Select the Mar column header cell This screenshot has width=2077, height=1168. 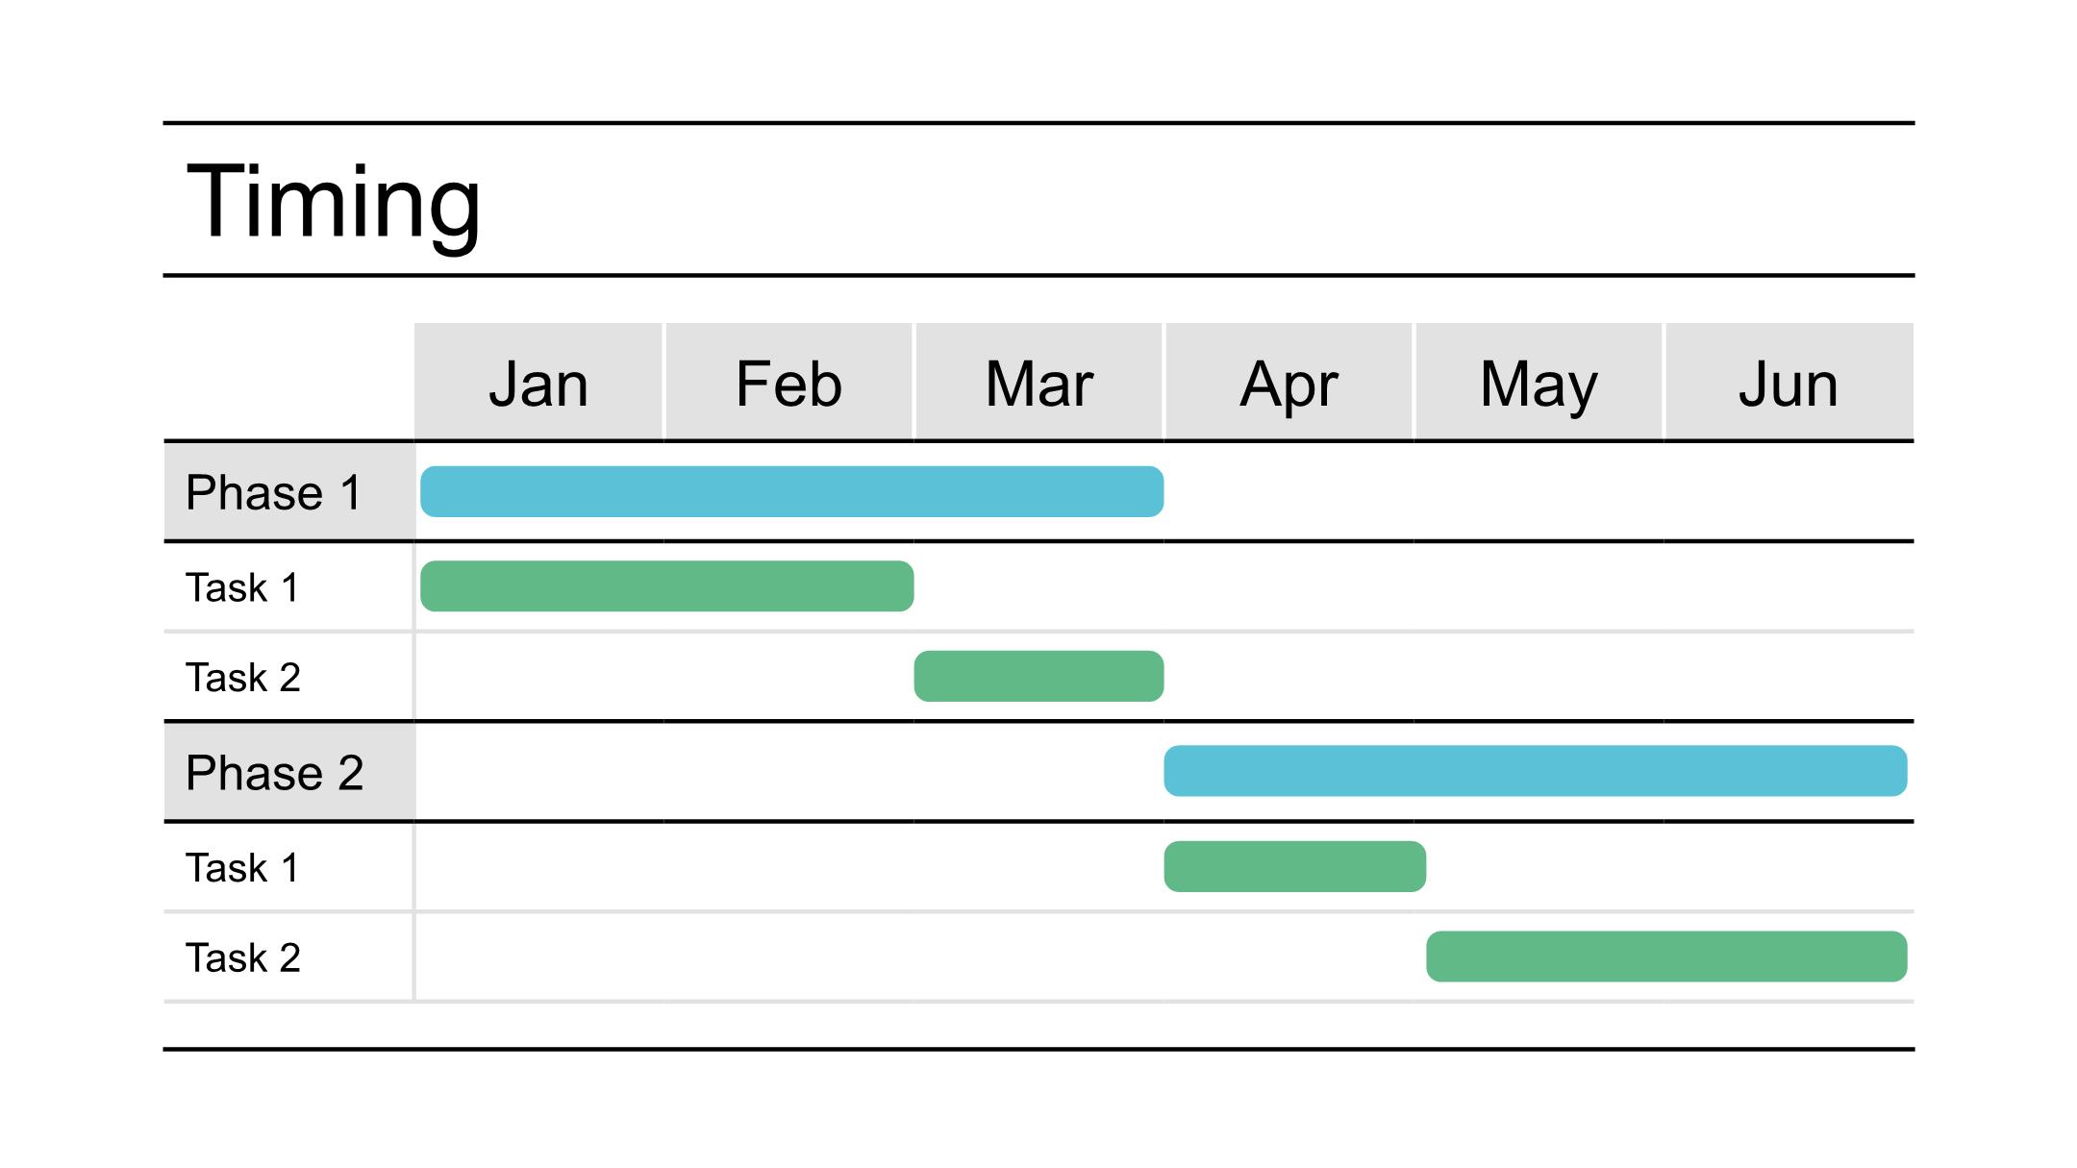(1038, 382)
